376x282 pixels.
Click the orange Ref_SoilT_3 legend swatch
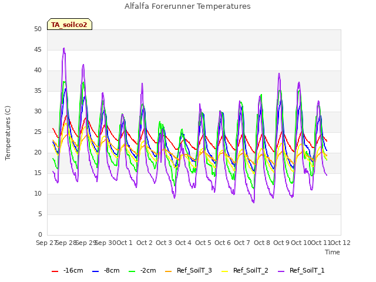169,271
